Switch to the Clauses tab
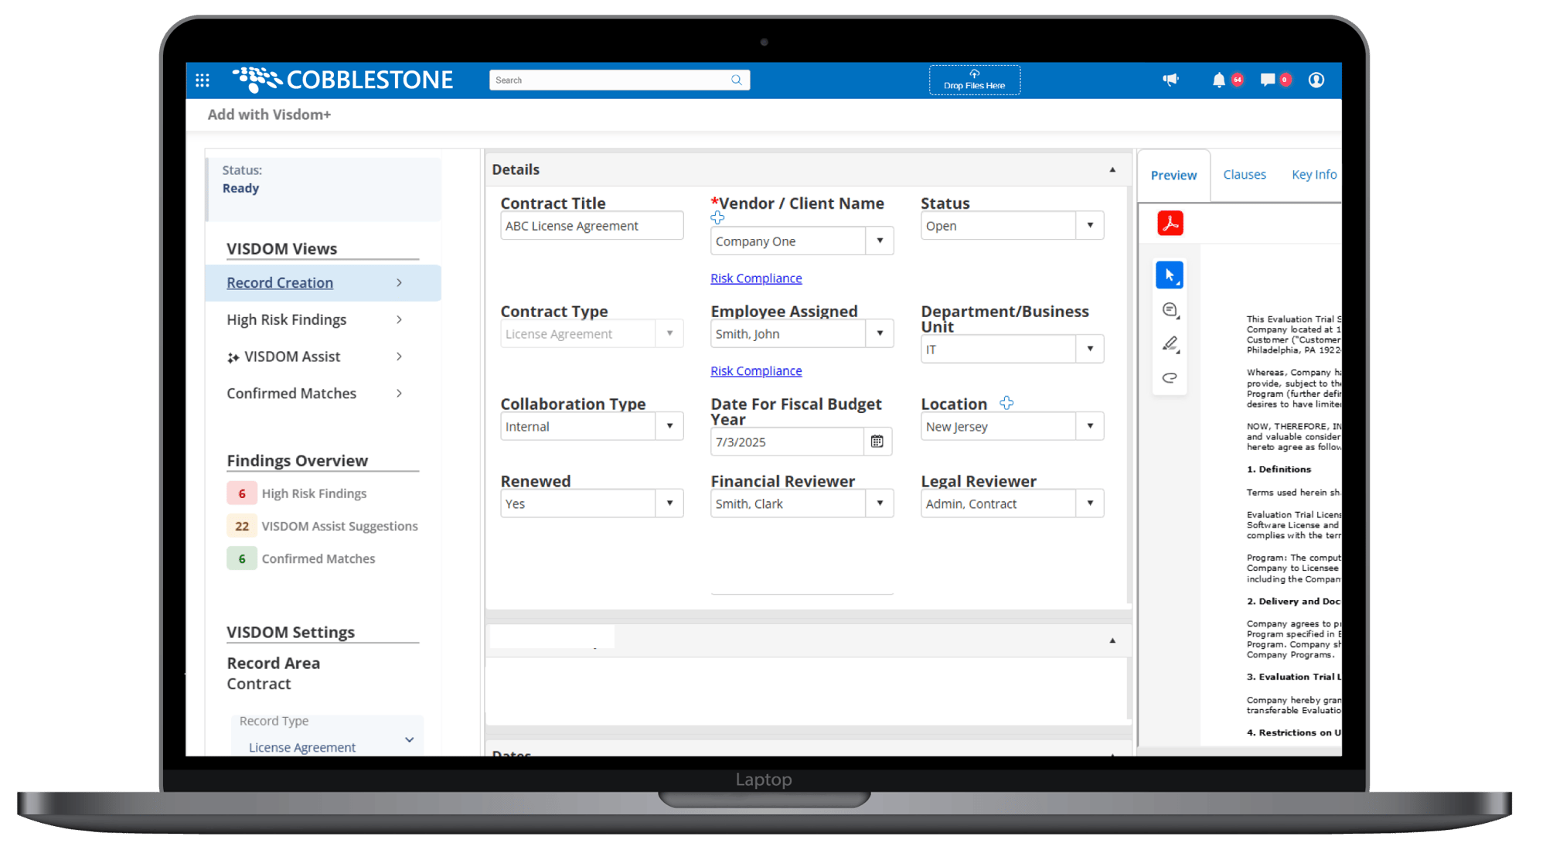 coord(1245,175)
